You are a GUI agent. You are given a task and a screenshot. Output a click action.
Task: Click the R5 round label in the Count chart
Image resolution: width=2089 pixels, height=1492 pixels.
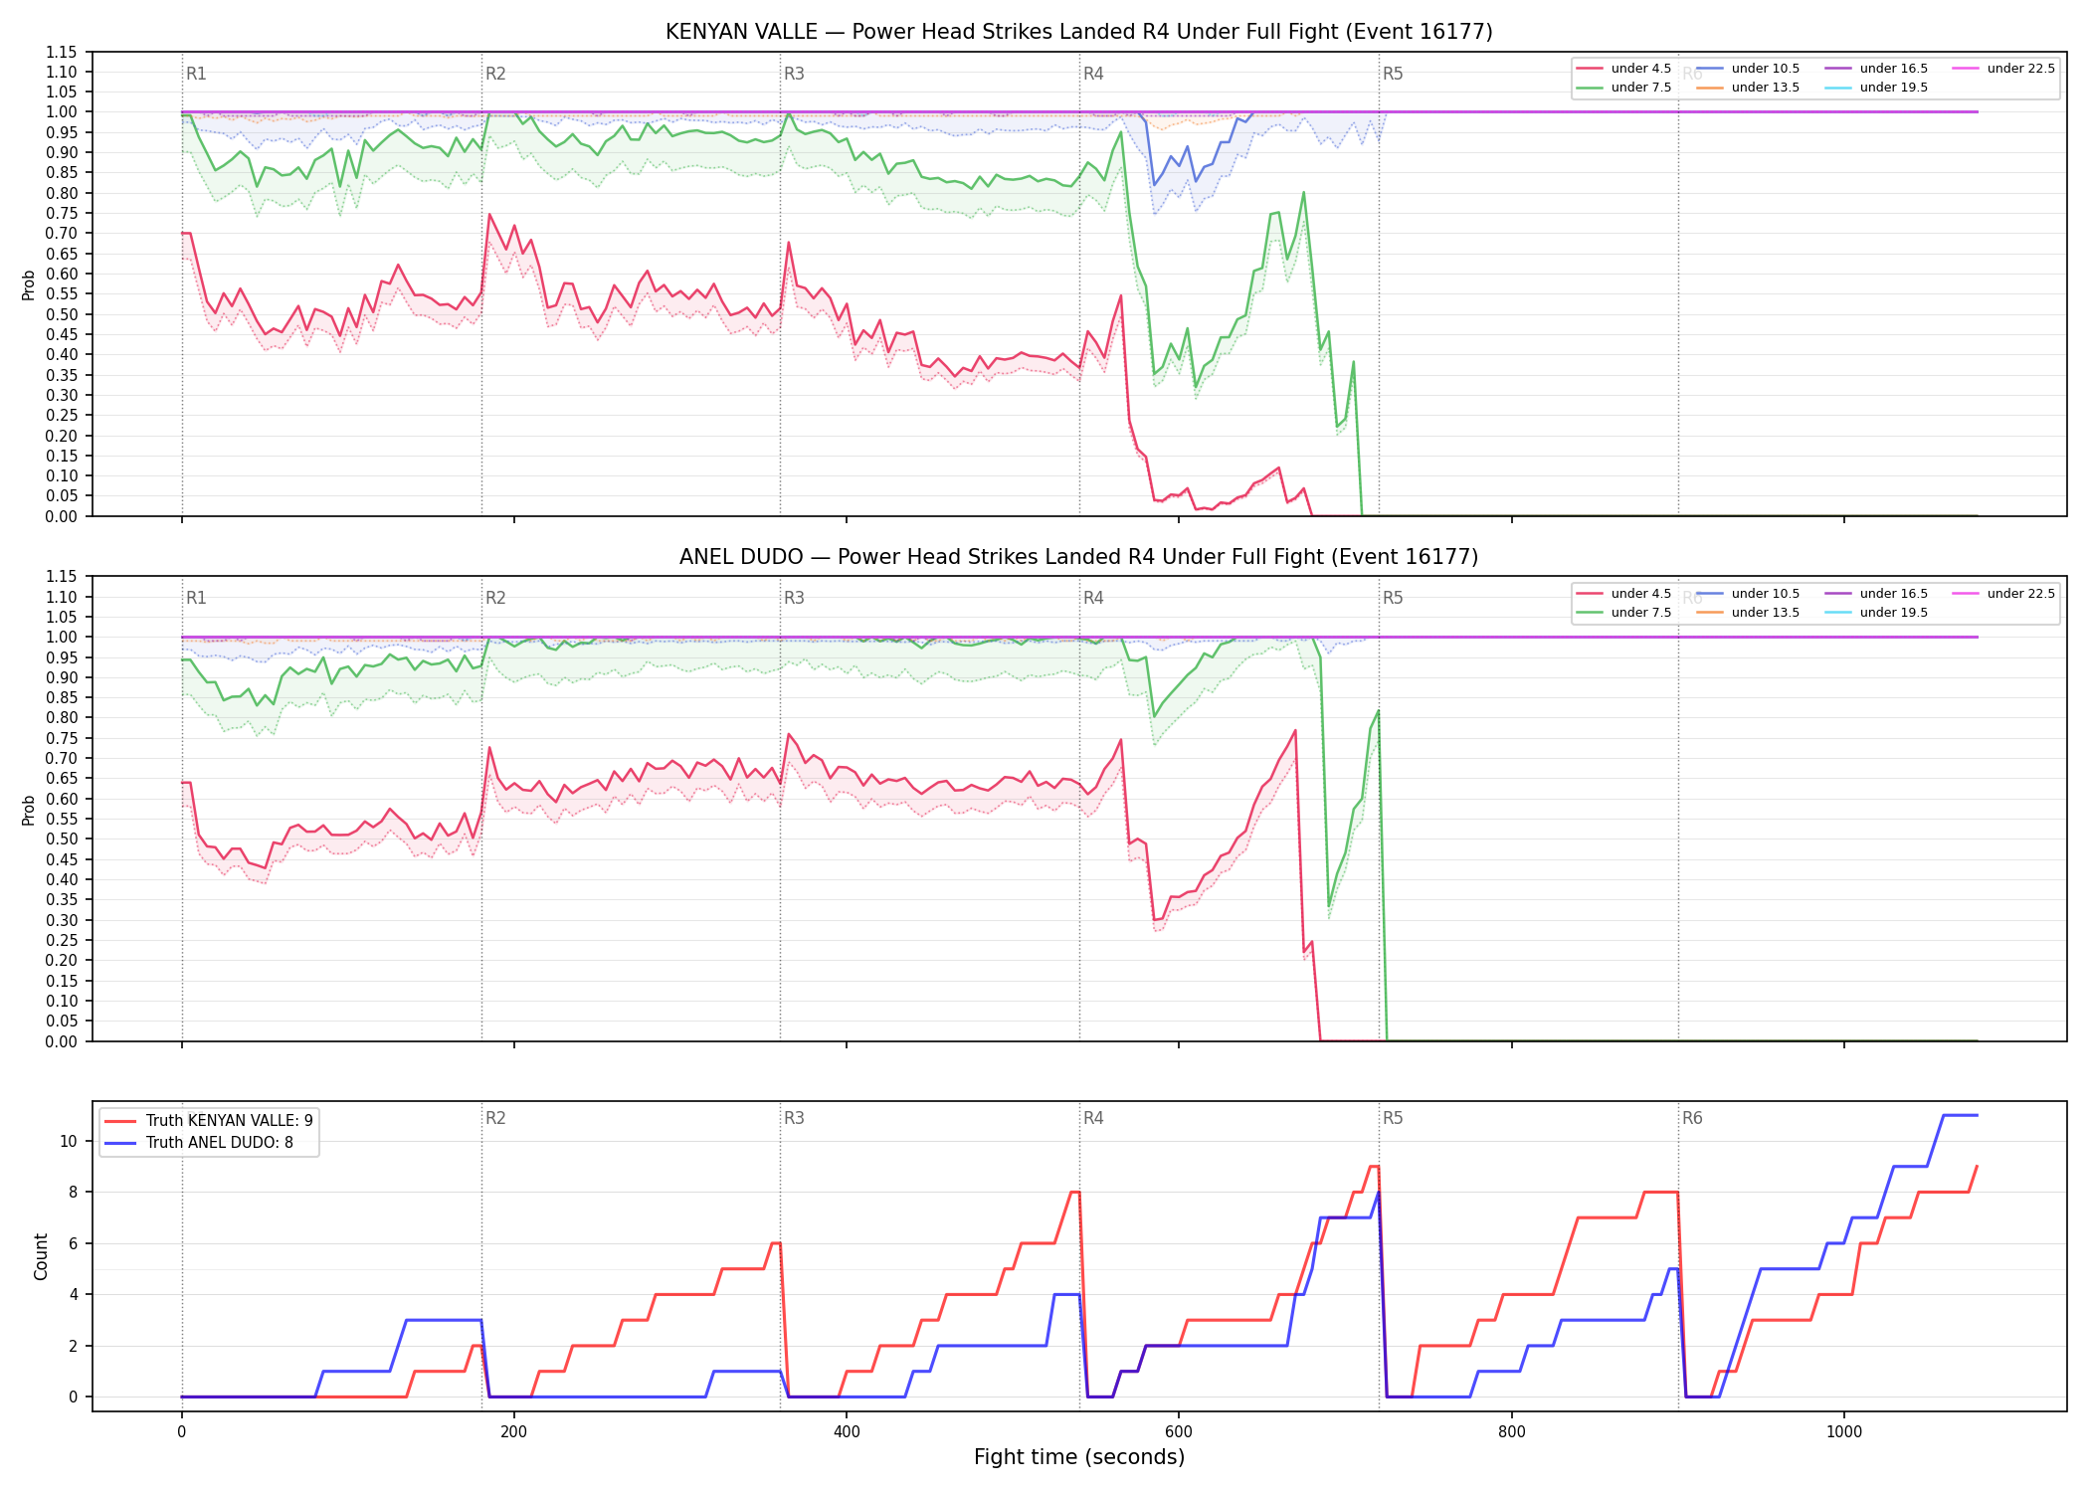[x=1393, y=1118]
